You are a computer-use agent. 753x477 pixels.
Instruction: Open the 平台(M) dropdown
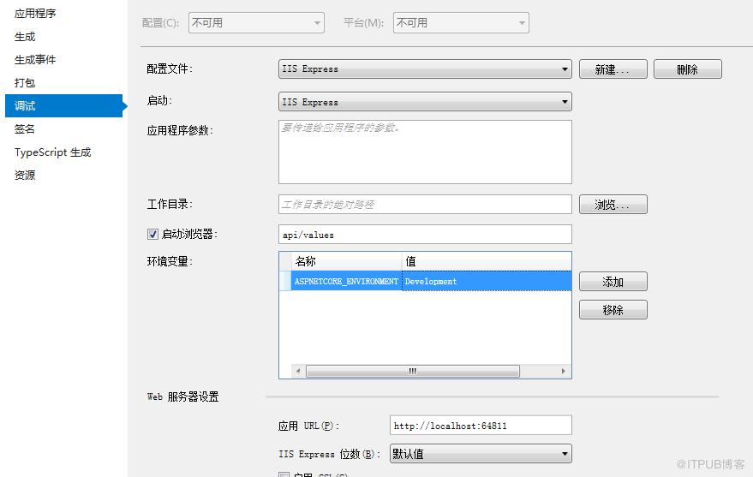point(461,23)
